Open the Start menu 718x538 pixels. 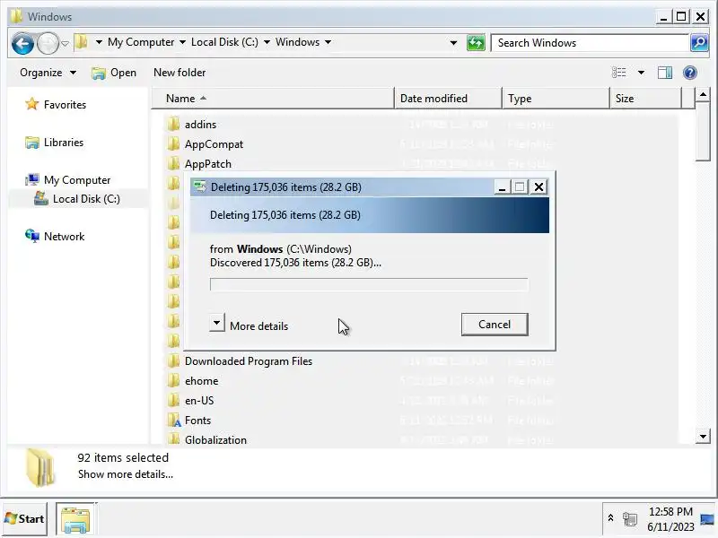tap(25, 519)
